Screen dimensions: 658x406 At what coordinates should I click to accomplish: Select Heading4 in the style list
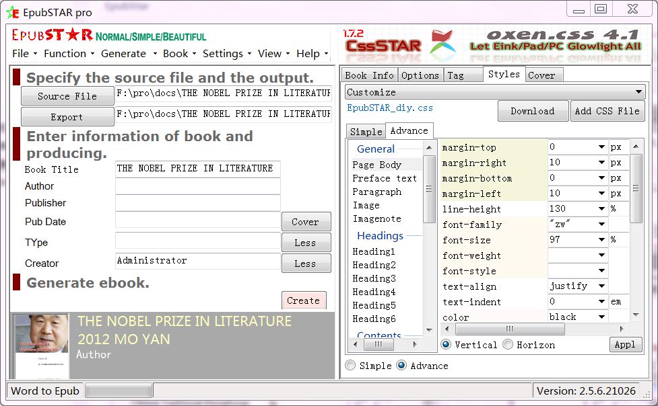point(374,292)
